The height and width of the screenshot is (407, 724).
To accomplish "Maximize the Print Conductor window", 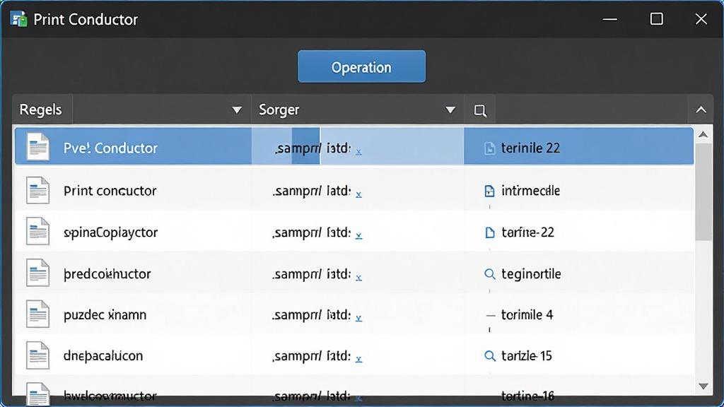I will pos(656,19).
